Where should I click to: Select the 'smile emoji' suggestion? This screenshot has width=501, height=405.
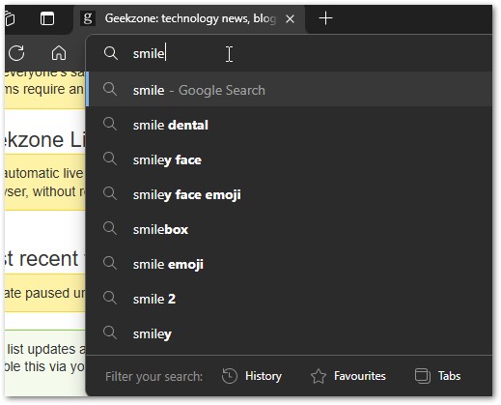(x=290, y=264)
